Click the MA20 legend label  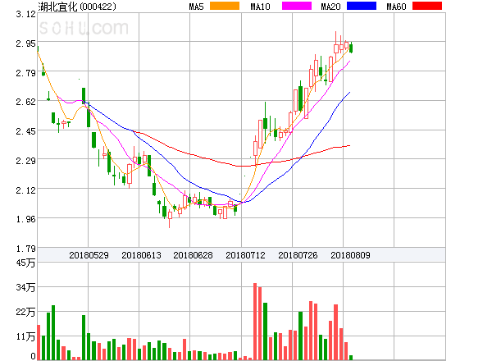point(330,7)
